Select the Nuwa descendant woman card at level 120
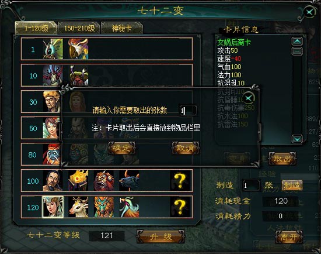The width and height of the screenshot is (321, 254). 53,207
